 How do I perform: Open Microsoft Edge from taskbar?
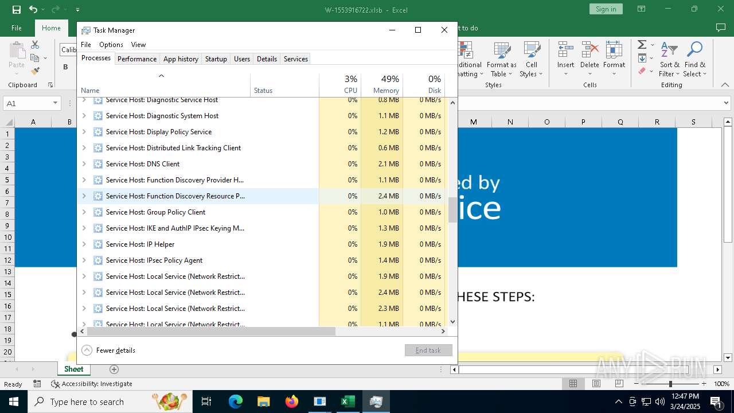pos(236,402)
